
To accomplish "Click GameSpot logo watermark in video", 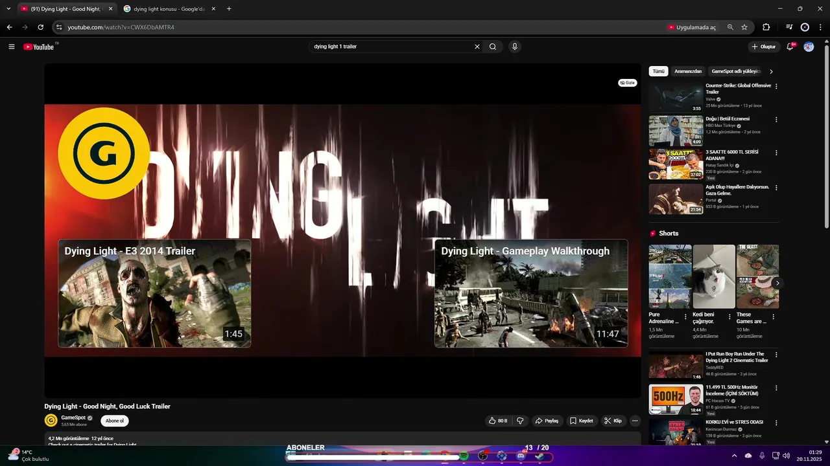I will [x=104, y=153].
